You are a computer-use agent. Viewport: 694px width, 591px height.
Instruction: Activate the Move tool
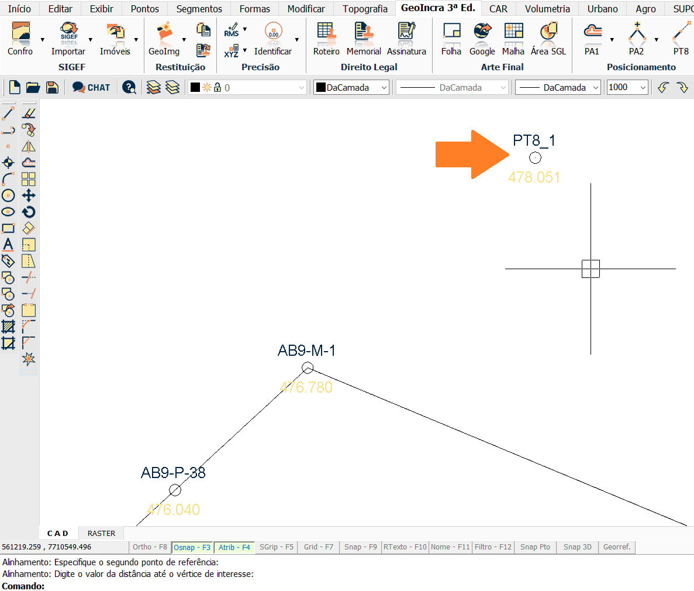29,195
